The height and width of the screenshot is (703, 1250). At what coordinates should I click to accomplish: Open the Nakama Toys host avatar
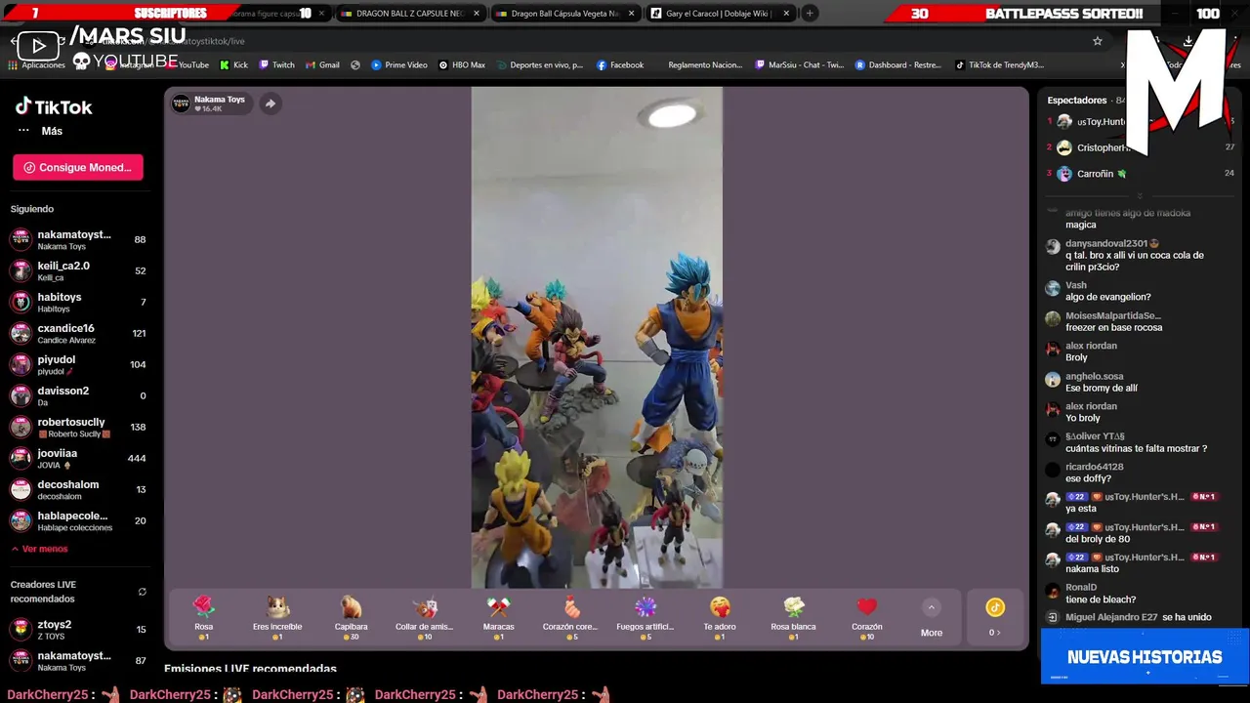point(181,103)
